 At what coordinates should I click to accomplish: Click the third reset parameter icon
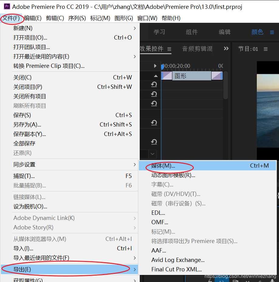click(154, 103)
